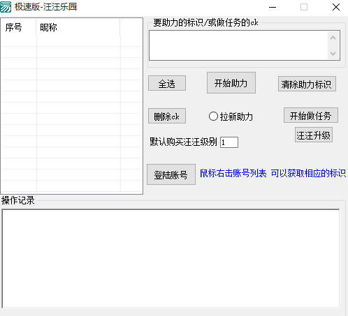Click 清除助力标识 to clear identifiers

click(x=307, y=84)
